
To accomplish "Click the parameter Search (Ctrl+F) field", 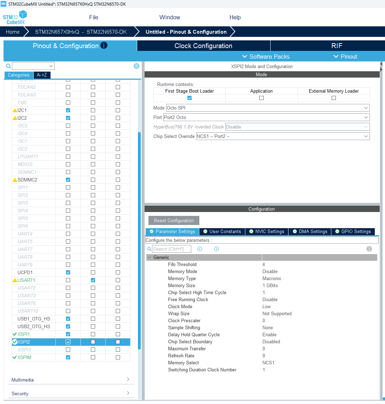I will click(171, 249).
